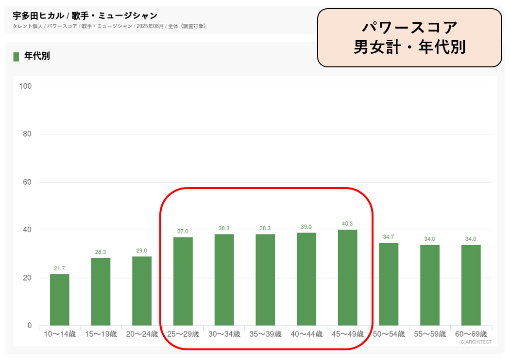Screen dimensions: 510x361
Task: Select the 15〜19歳 bar showing 28.3
Action: click(101, 291)
